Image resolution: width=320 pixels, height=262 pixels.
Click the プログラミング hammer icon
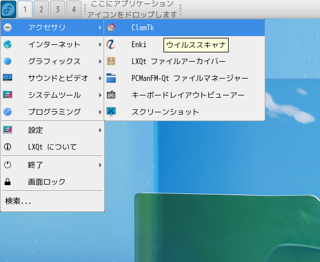(x=8, y=112)
